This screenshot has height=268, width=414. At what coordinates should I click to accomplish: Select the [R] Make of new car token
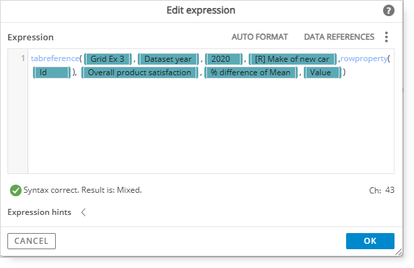tap(292, 59)
